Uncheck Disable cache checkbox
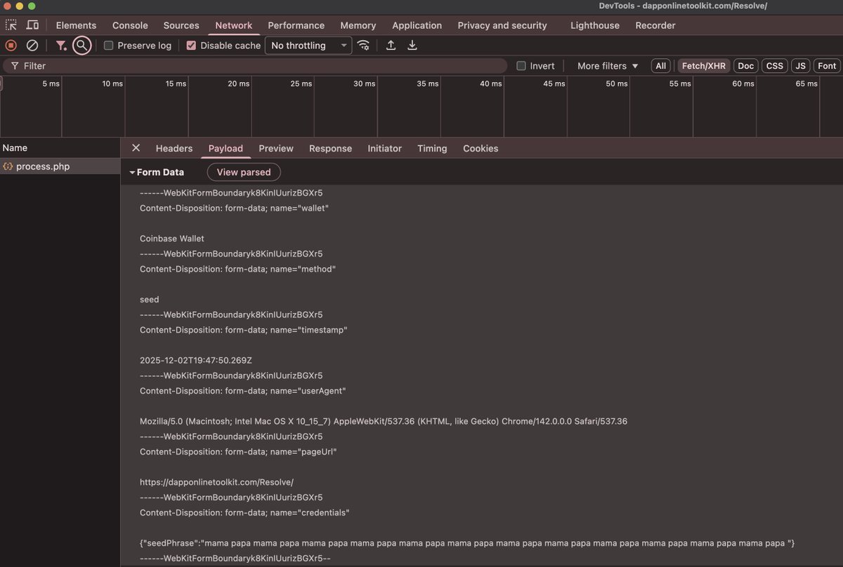 click(x=191, y=46)
